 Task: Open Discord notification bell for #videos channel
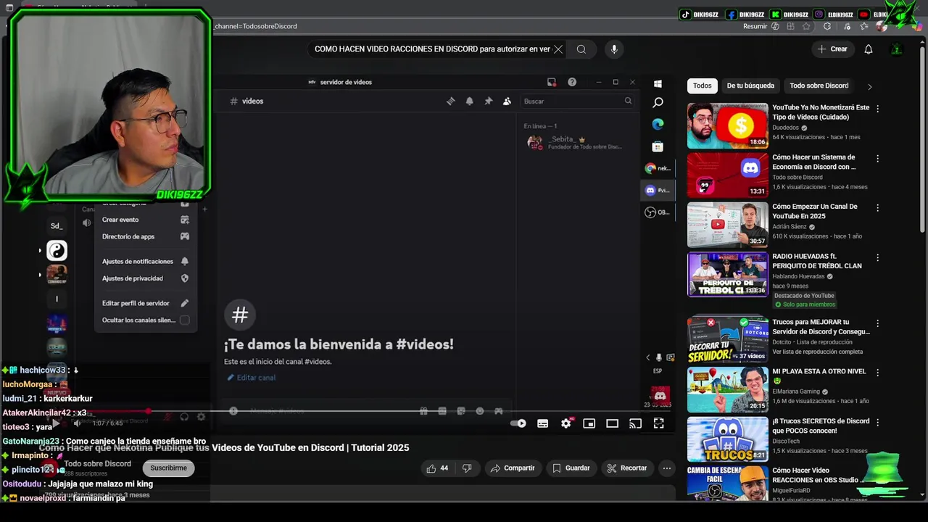(469, 101)
